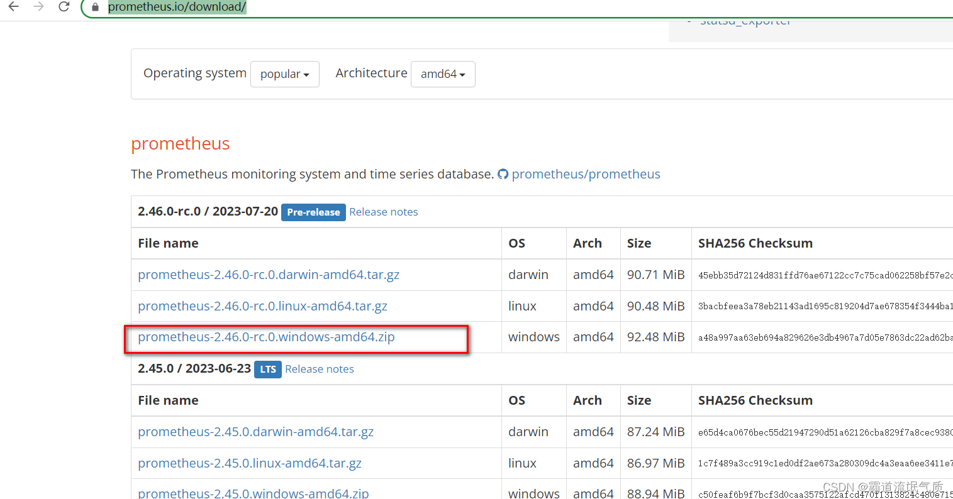The width and height of the screenshot is (953, 499).
Task: Reload the page with the refresh icon
Action: click(64, 7)
